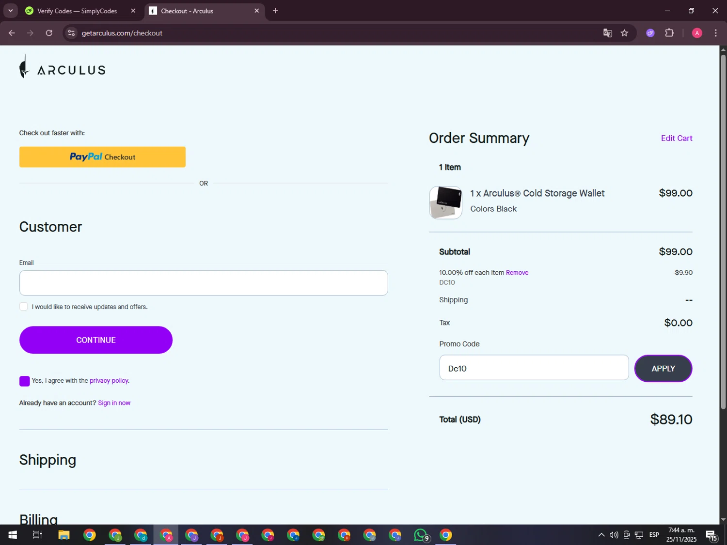Viewport: 727px width, 545px height.
Task: Toggle the privacy policy agreement checkbox
Action: point(24,381)
